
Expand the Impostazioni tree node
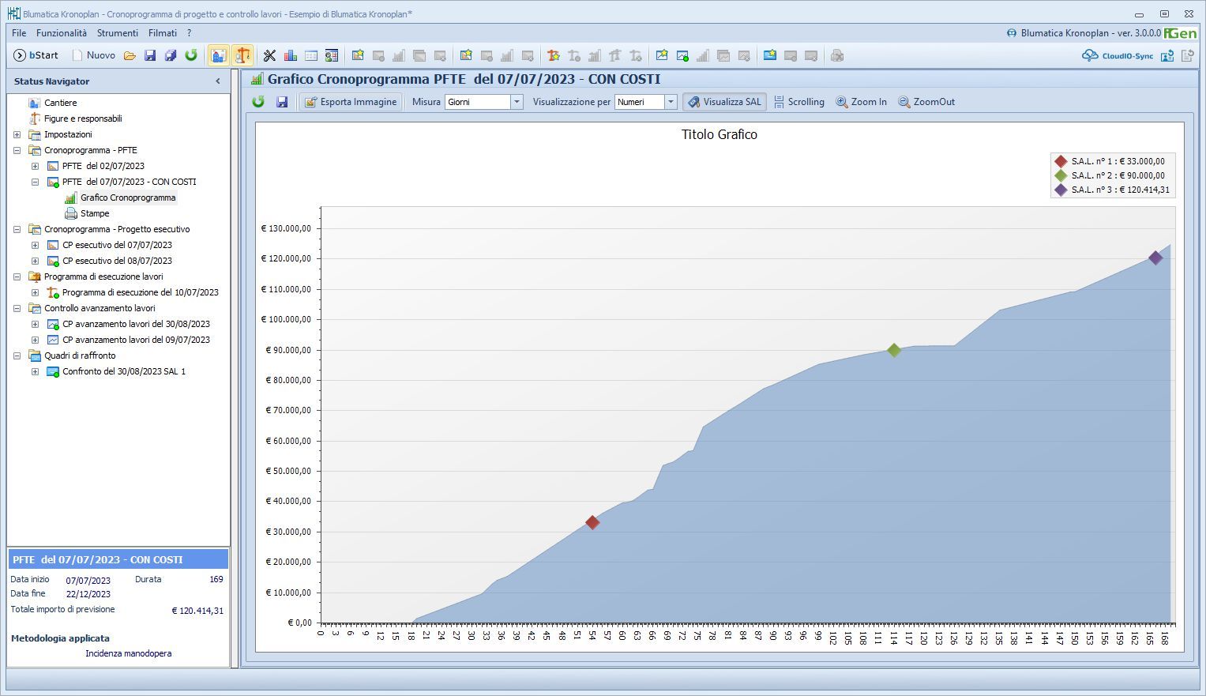[17, 134]
